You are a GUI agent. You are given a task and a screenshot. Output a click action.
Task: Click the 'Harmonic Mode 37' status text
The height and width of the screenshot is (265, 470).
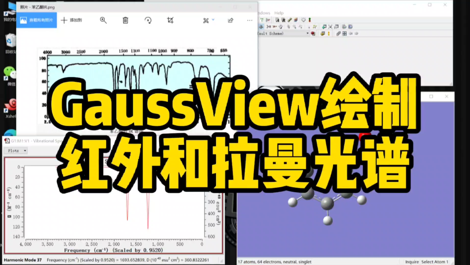point(23,260)
